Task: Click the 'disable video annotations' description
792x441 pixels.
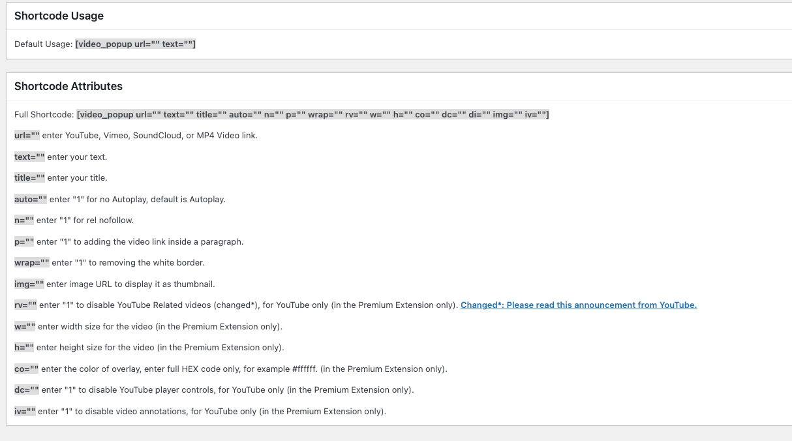Action: click(x=212, y=411)
